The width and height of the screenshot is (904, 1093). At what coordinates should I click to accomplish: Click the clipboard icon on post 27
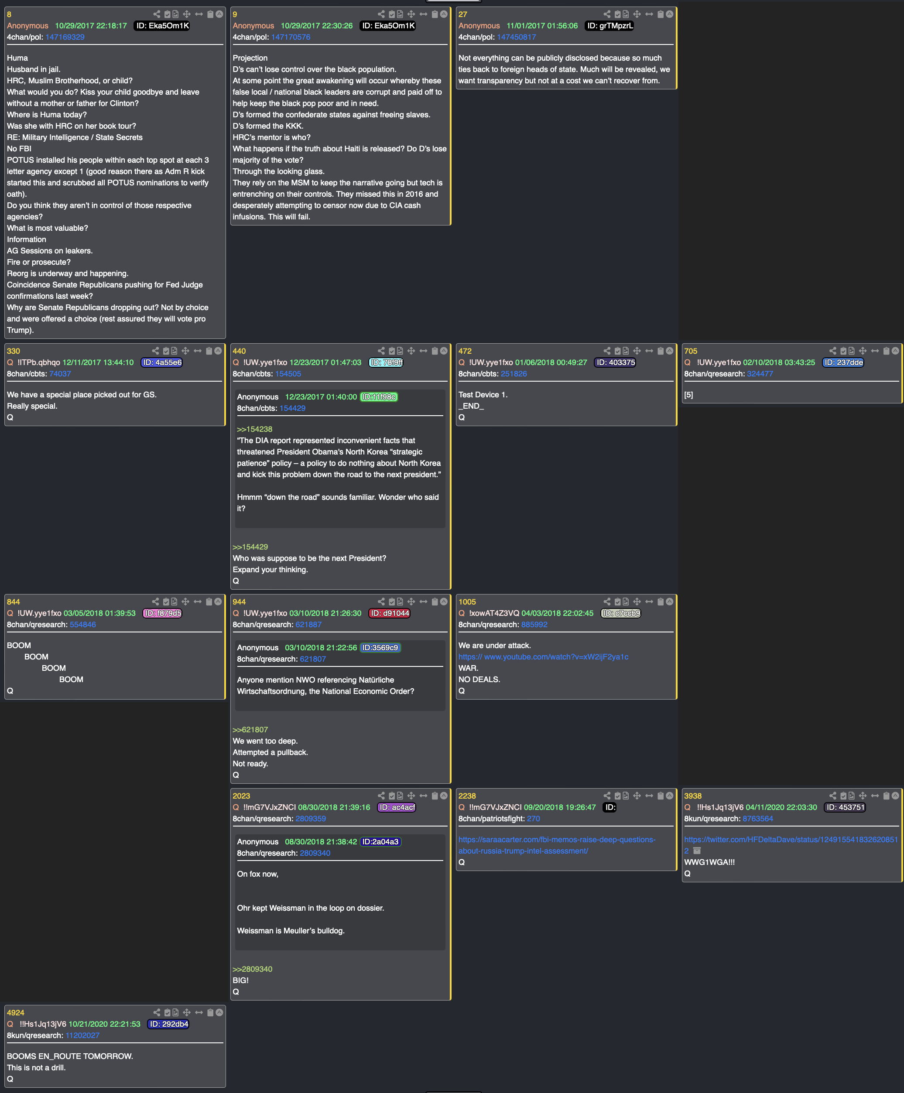tap(660, 14)
